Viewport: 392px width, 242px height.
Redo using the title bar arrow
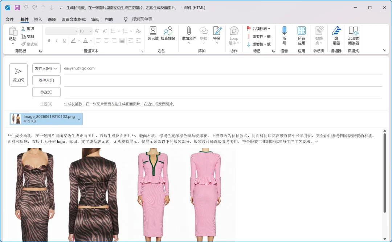pyautogui.click(x=34, y=8)
